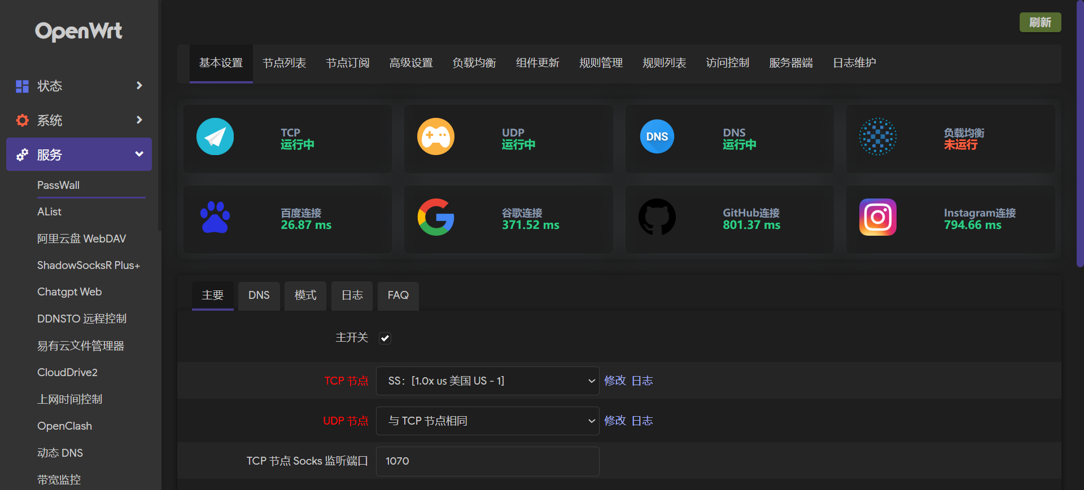Open 易有云文件管理器 in sidebar
This screenshot has height=490, width=1084.
(81, 346)
